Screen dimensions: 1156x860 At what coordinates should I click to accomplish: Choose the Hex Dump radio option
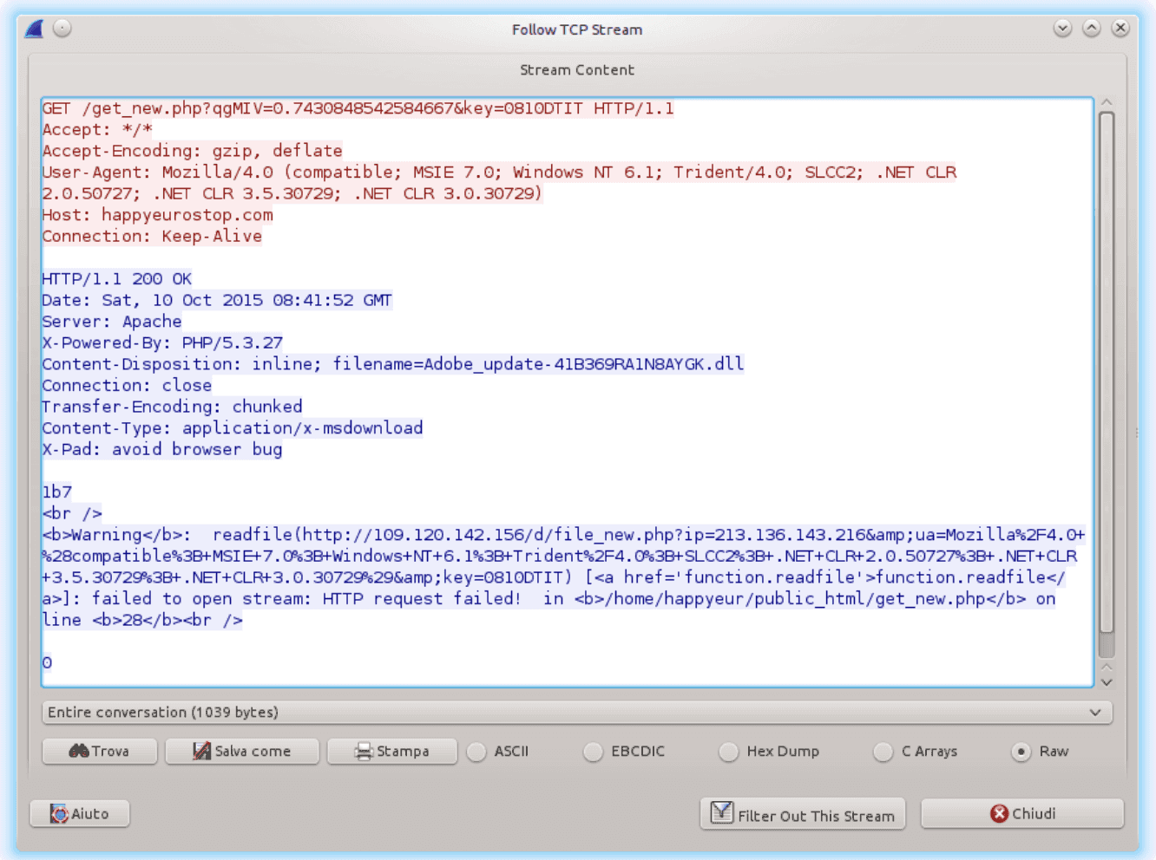[729, 752]
